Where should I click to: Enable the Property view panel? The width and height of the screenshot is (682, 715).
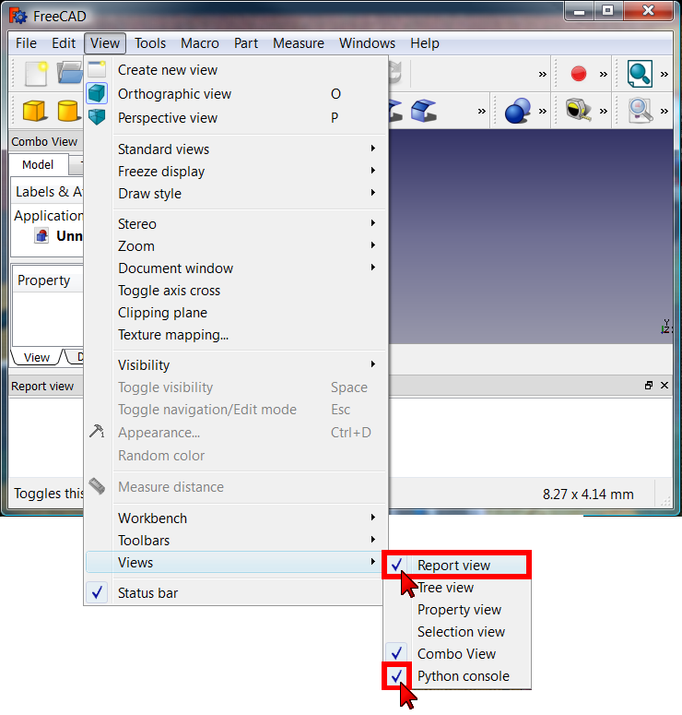click(x=459, y=610)
